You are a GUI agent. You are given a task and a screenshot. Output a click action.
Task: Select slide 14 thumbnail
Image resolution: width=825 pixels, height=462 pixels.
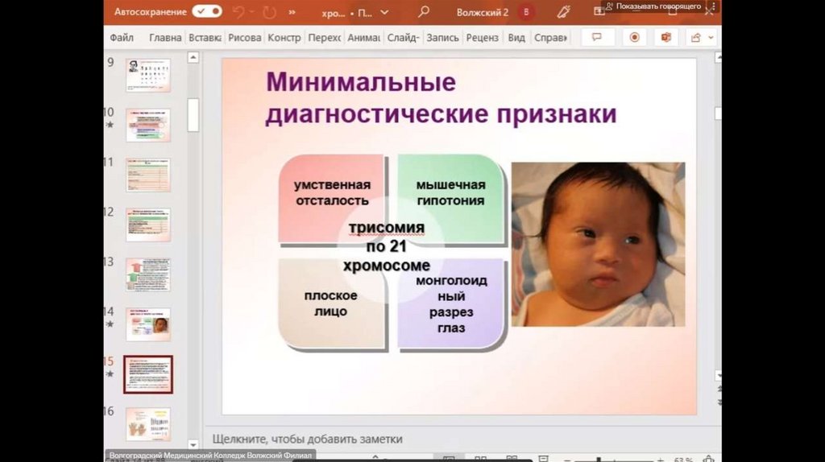(x=148, y=324)
